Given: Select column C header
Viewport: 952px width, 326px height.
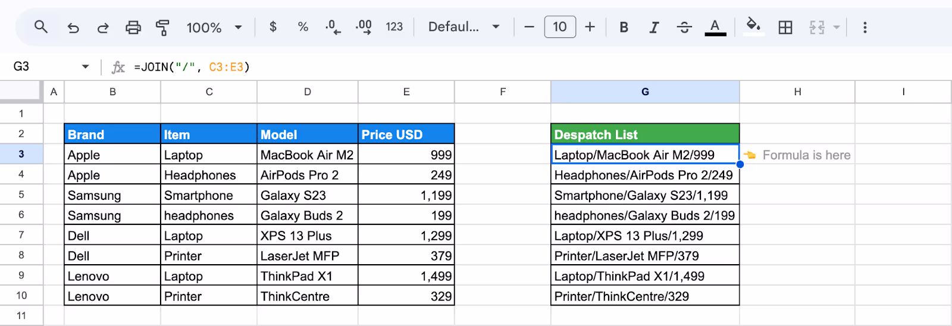Looking at the screenshot, I should [209, 92].
